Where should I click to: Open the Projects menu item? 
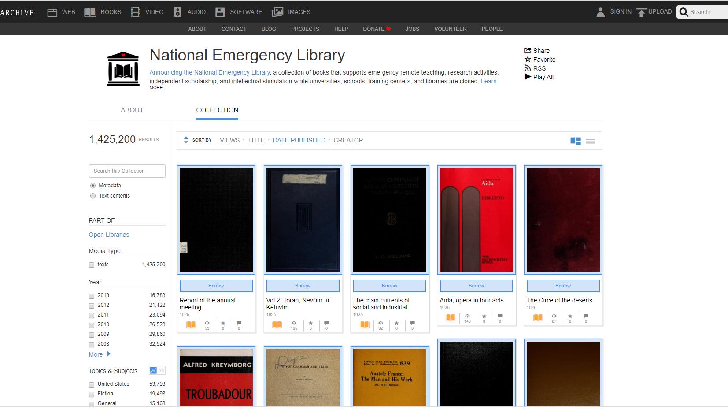pyautogui.click(x=305, y=29)
